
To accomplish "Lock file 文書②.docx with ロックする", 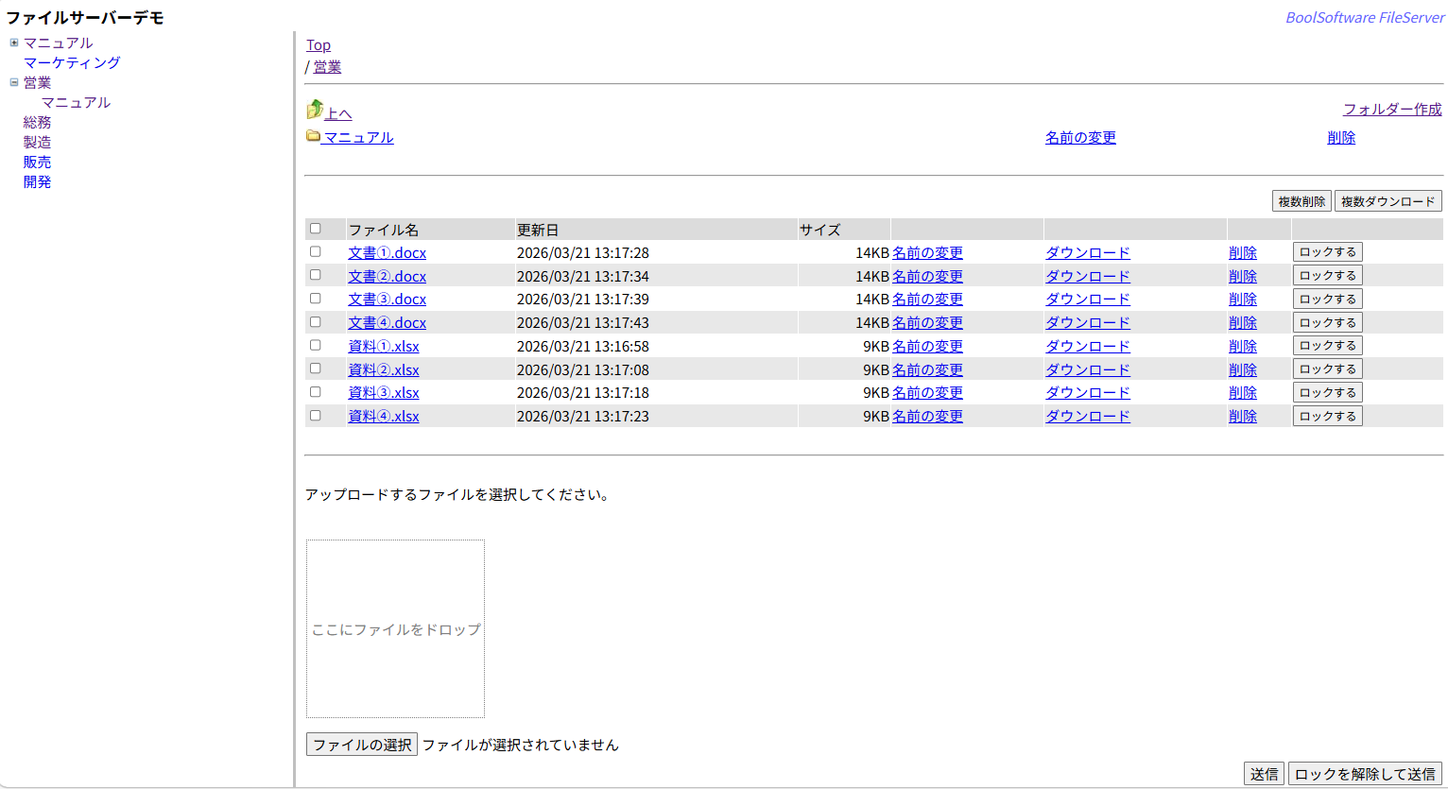I will pos(1327,276).
